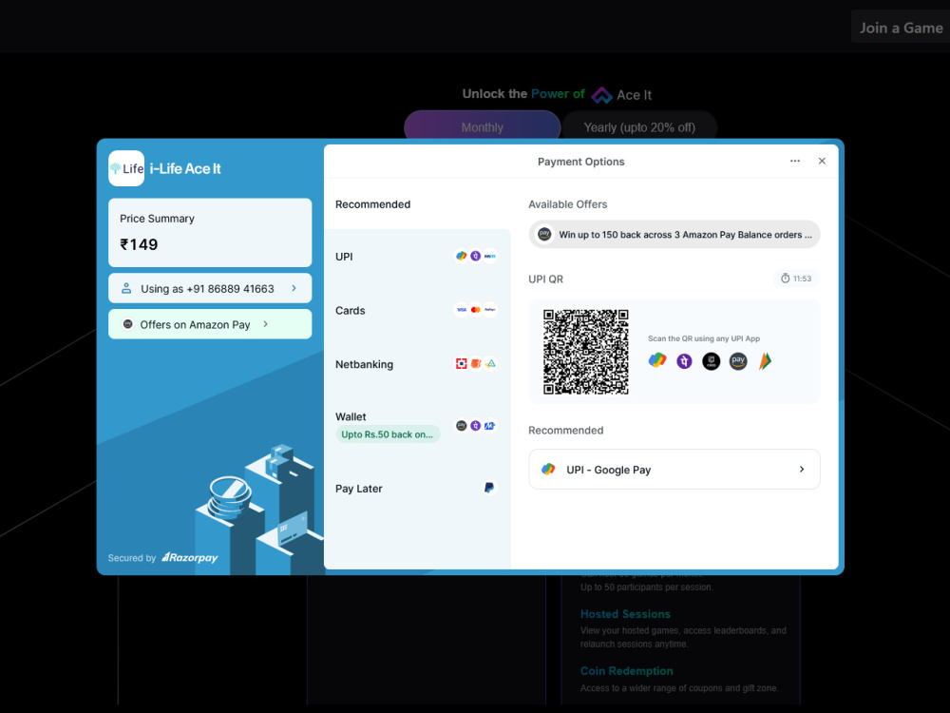Image resolution: width=950 pixels, height=713 pixels.
Task: Click the i-Life logo in payment header
Action: coord(126,168)
